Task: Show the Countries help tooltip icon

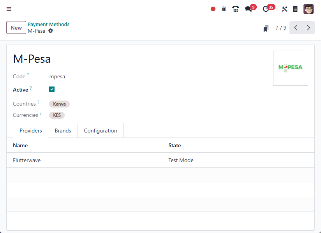Action: [38, 102]
